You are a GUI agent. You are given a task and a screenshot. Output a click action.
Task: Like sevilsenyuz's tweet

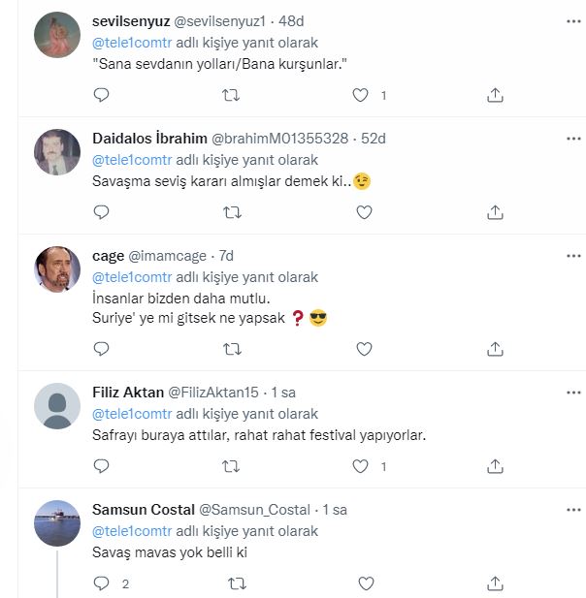pyautogui.click(x=361, y=94)
